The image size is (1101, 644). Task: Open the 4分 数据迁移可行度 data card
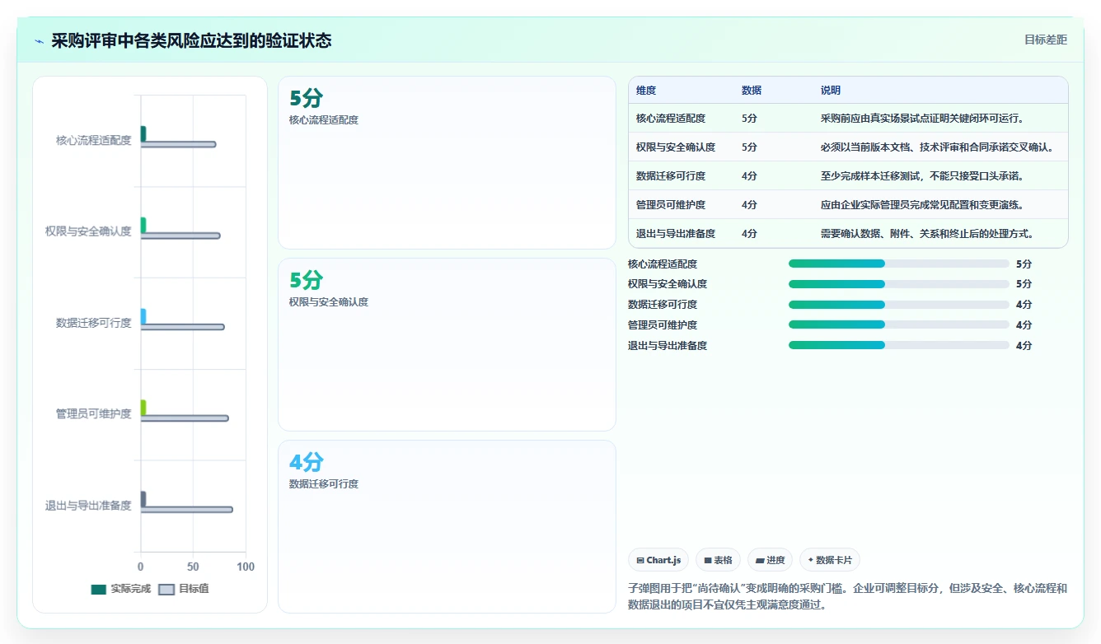(447, 526)
